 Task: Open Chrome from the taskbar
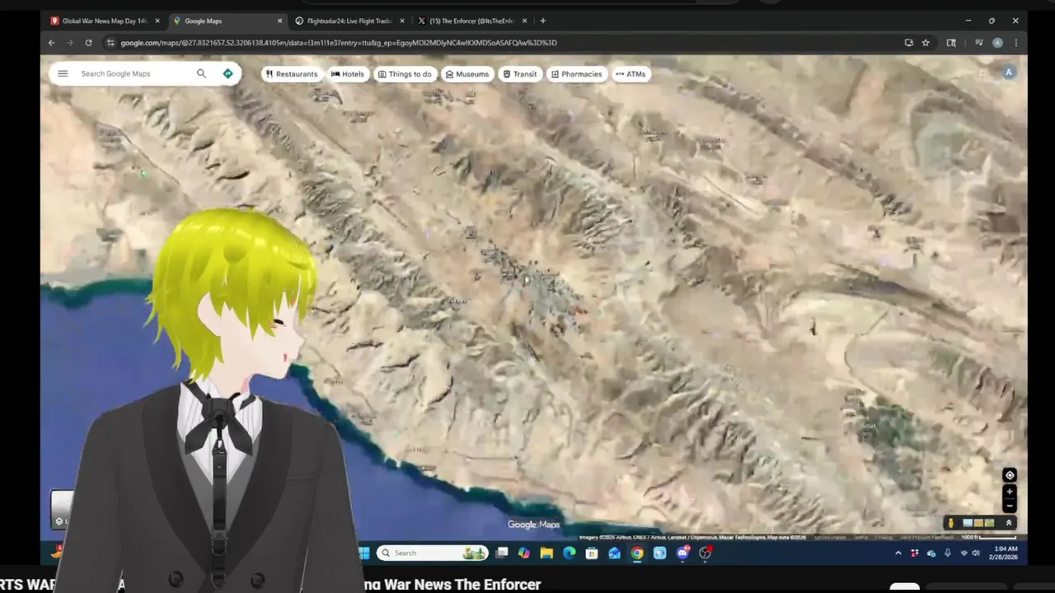pos(637,553)
